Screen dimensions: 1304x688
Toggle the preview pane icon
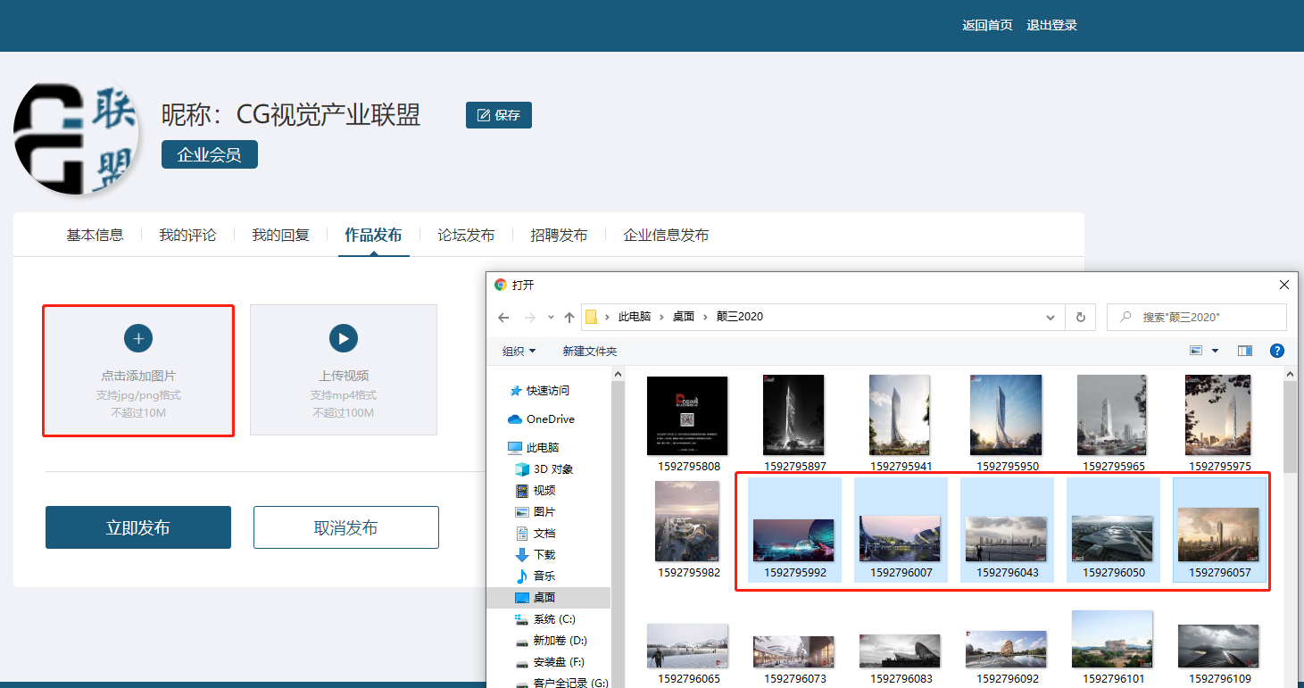(1245, 351)
